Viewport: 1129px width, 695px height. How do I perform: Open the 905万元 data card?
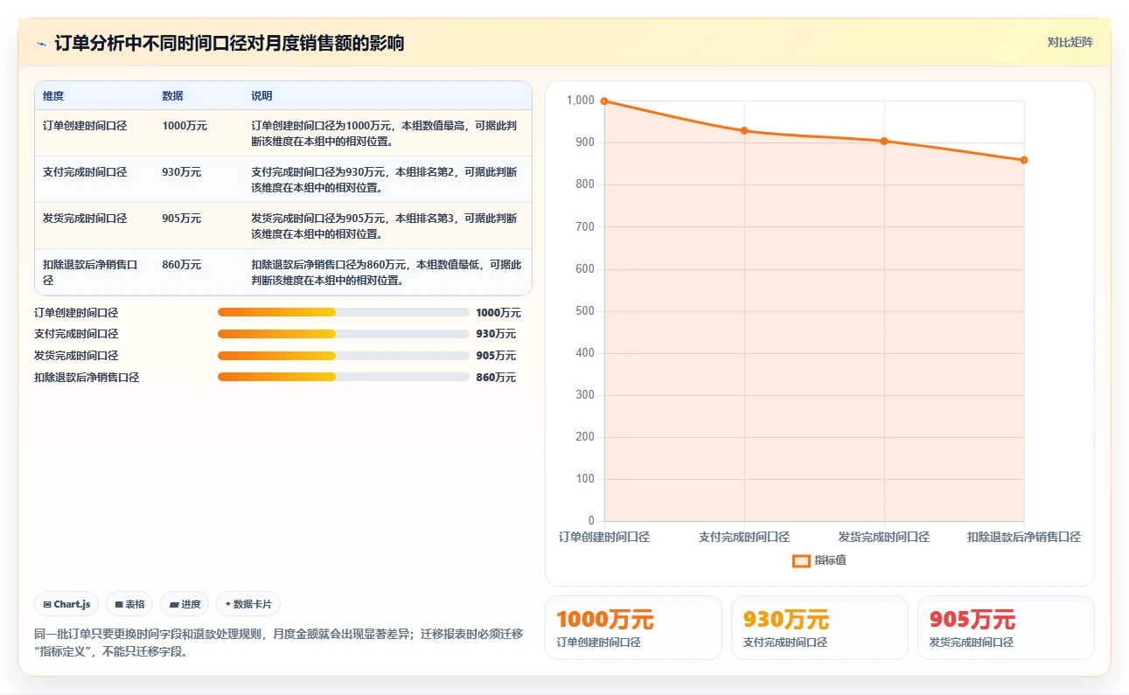(x=1006, y=628)
